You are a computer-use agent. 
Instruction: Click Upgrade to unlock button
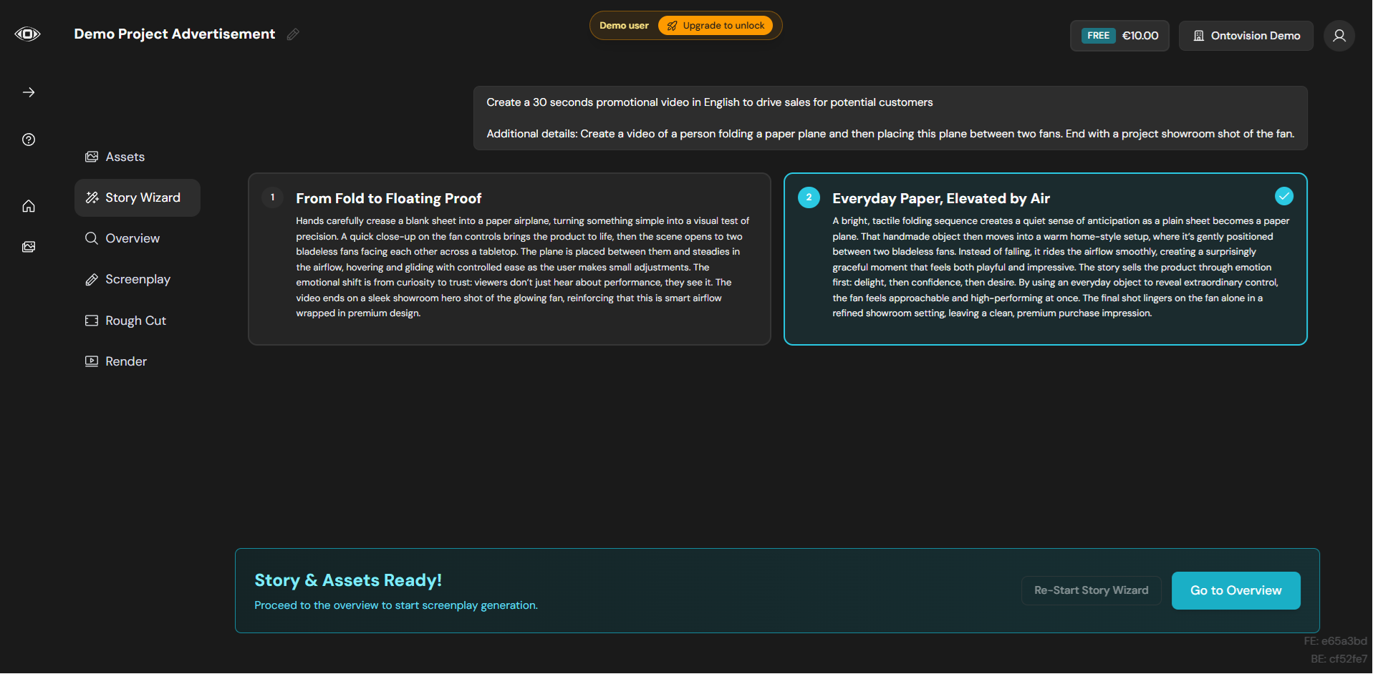point(716,26)
